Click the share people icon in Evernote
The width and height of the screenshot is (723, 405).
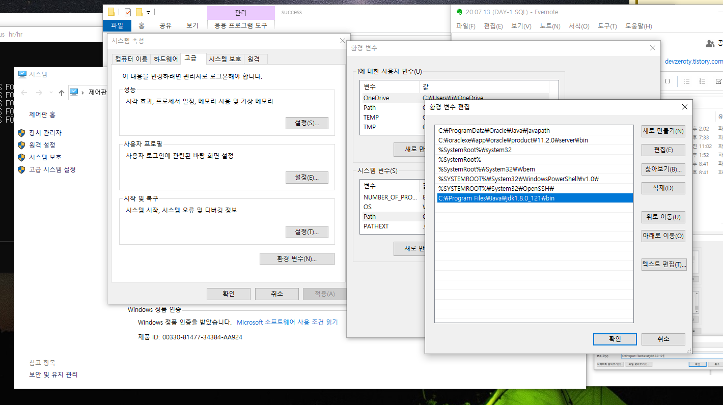coord(710,44)
